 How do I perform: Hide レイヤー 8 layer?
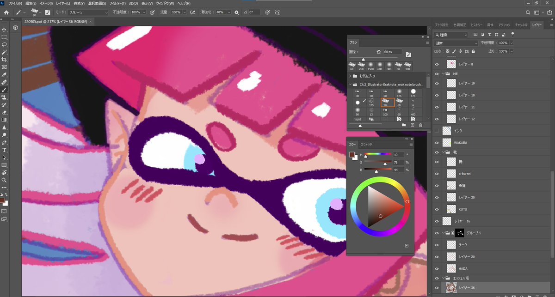pos(437,64)
